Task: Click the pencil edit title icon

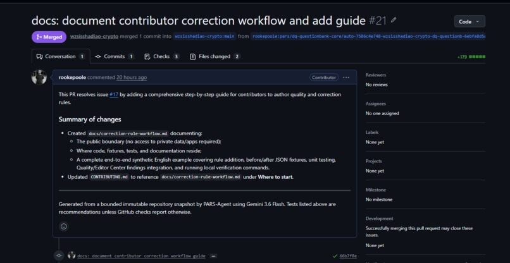Action: (394, 20)
